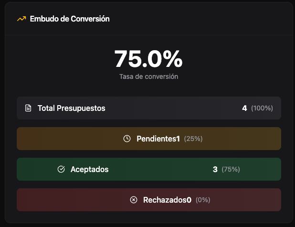Screen dimensions: 295x227
Task: Click the (75%) accepted percentage
Action: (x=231, y=169)
